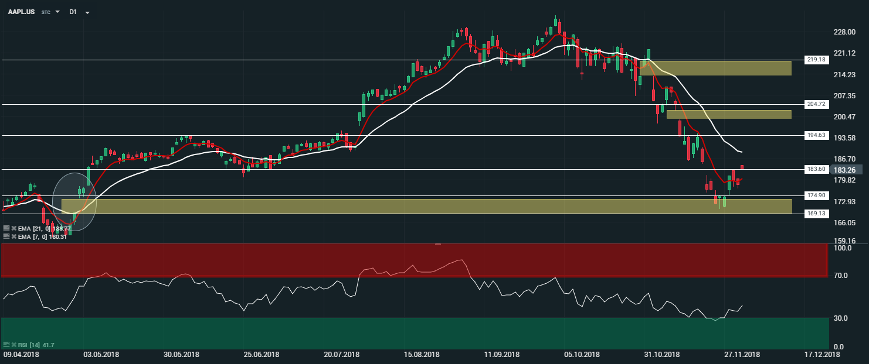Click the 05.10.2018 date on time axis

click(582, 355)
